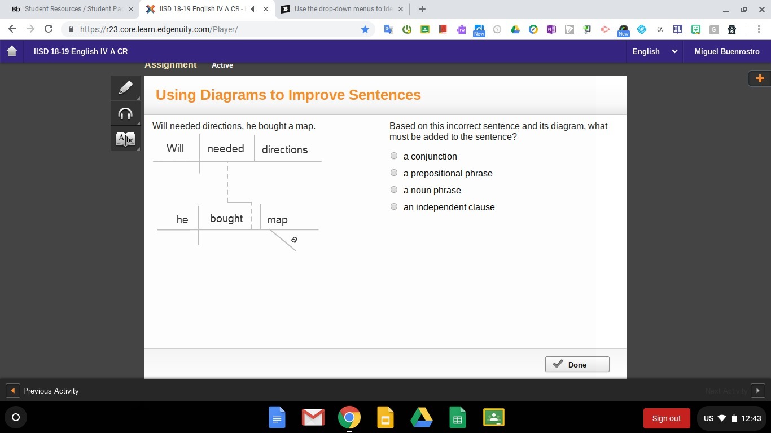Open the Google Classroom extension icon
Viewport: 771px width, 433px height.
(x=425, y=29)
